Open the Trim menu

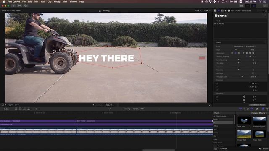[36, 2]
